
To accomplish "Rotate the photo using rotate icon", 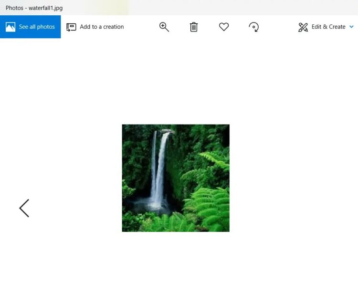I will tap(253, 27).
